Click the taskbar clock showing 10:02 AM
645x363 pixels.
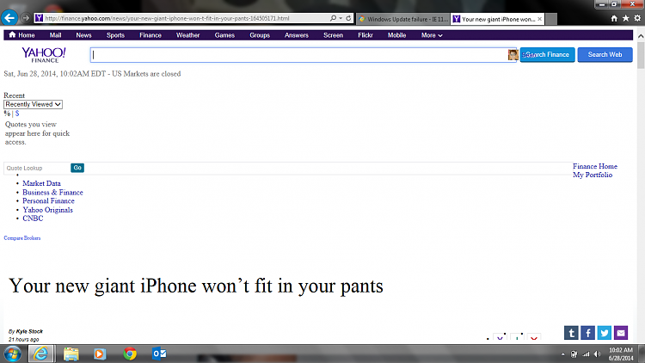coord(621,354)
